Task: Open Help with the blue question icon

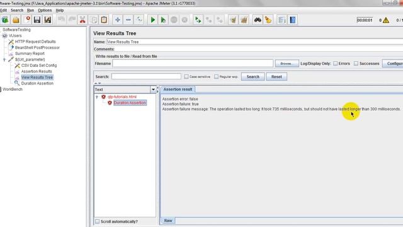Action: pos(292,20)
